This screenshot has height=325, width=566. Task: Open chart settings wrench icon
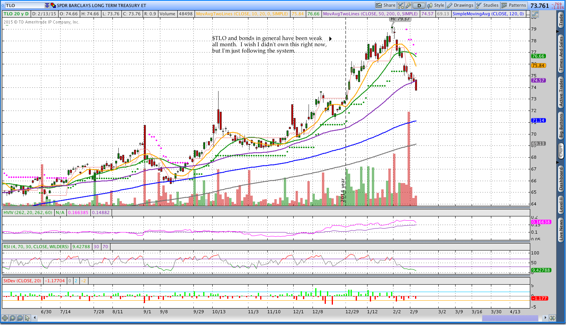(x=408, y=5)
